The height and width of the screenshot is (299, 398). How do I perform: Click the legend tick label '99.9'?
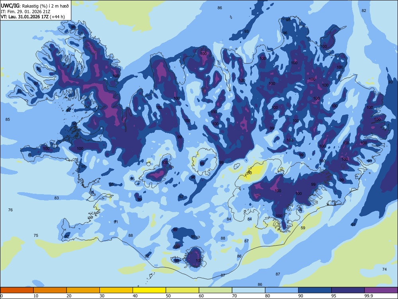[369, 296]
